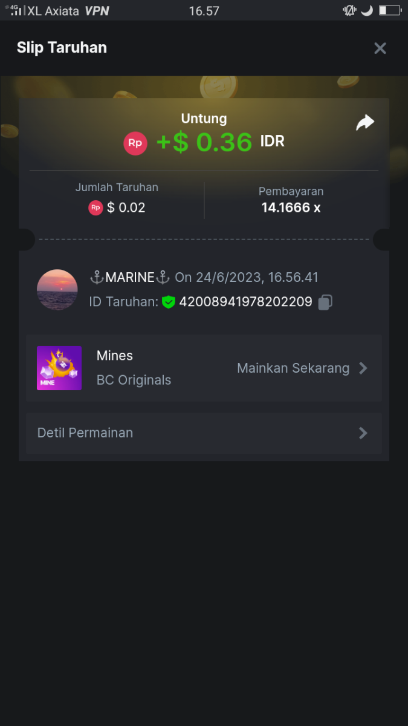
Task: Tap the Mines game title
Action: (115, 356)
